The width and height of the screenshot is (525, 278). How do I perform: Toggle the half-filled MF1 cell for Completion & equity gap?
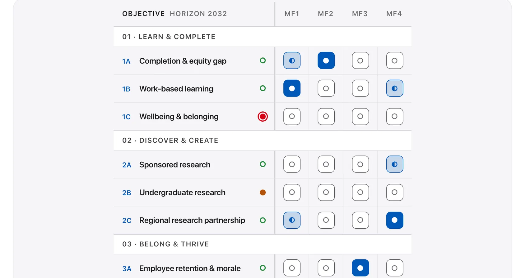[292, 61]
